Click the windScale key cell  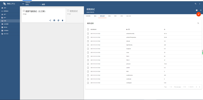pos(129,79)
